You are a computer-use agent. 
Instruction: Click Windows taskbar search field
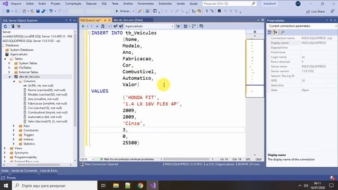point(55,185)
